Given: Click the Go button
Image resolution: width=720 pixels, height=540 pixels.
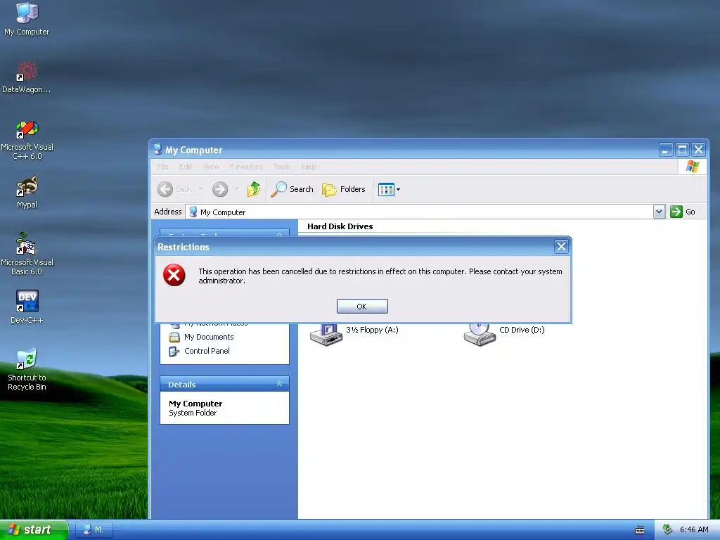Looking at the screenshot, I should click(682, 212).
